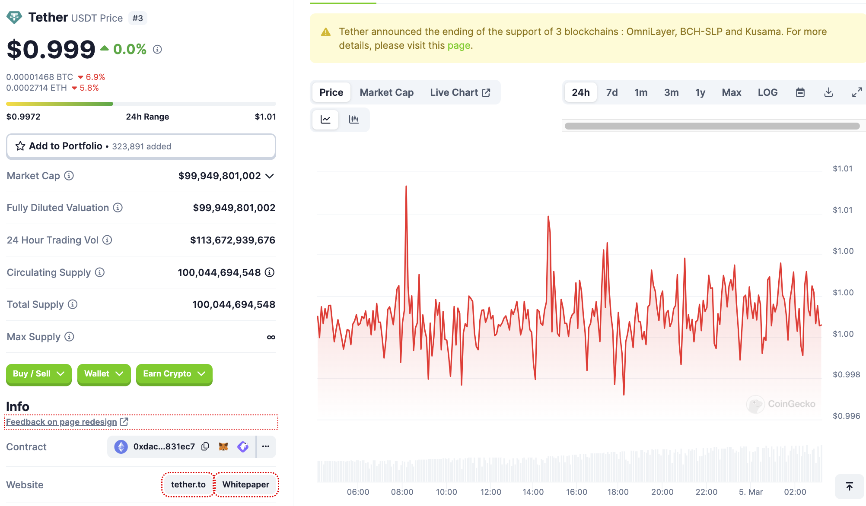Click the chart navigator scrollbar

(x=712, y=126)
